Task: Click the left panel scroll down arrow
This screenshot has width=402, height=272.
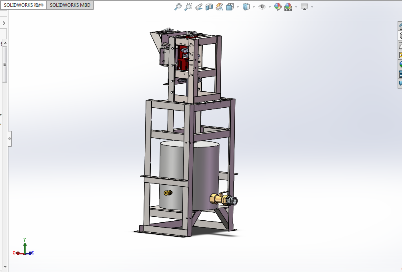Action: [5, 267]
